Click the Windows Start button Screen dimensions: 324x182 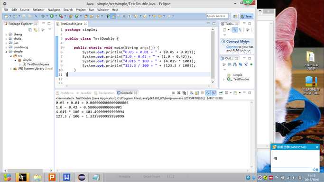[7, 177]
